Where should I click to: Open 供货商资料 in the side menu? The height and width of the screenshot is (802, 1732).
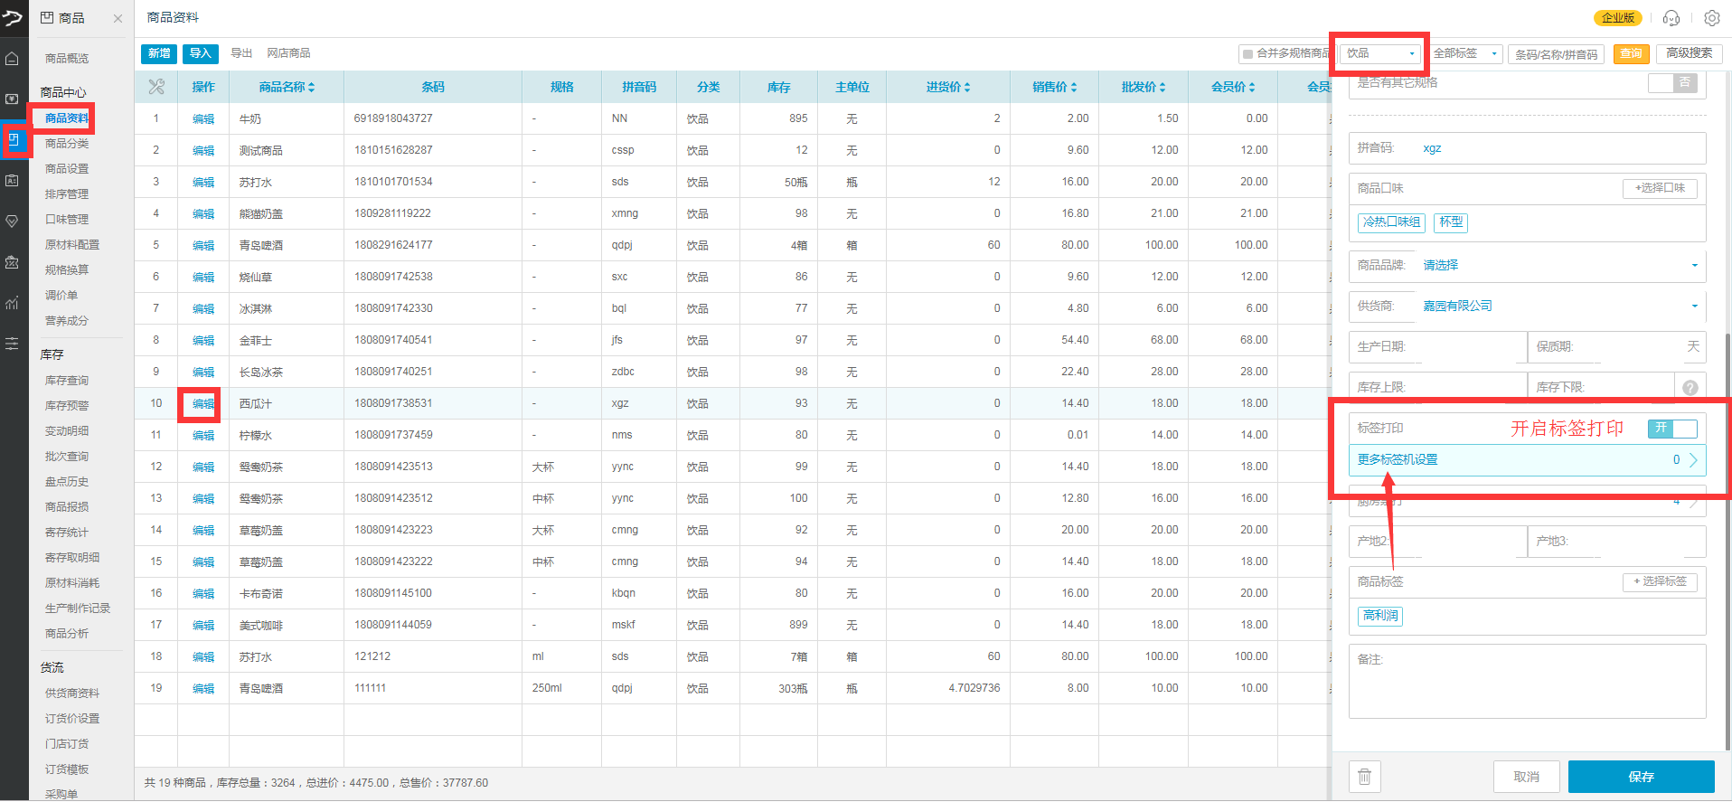coord(72,693)
